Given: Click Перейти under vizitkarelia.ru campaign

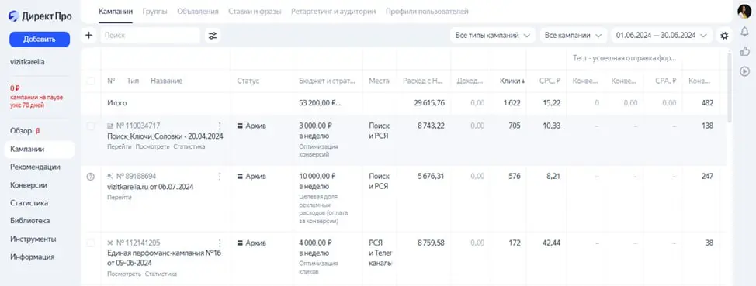Looking at the screenshot, I should [x=120, y=197].
